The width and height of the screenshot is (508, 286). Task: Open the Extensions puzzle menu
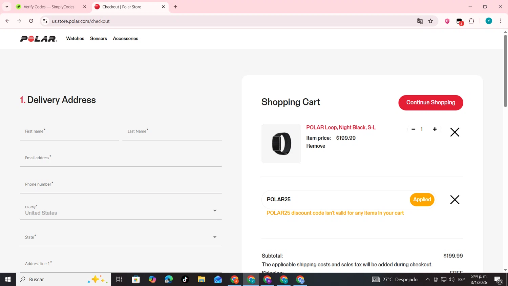click(471, 21)
